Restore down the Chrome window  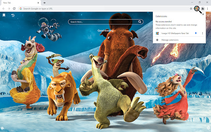pos(199,2)
